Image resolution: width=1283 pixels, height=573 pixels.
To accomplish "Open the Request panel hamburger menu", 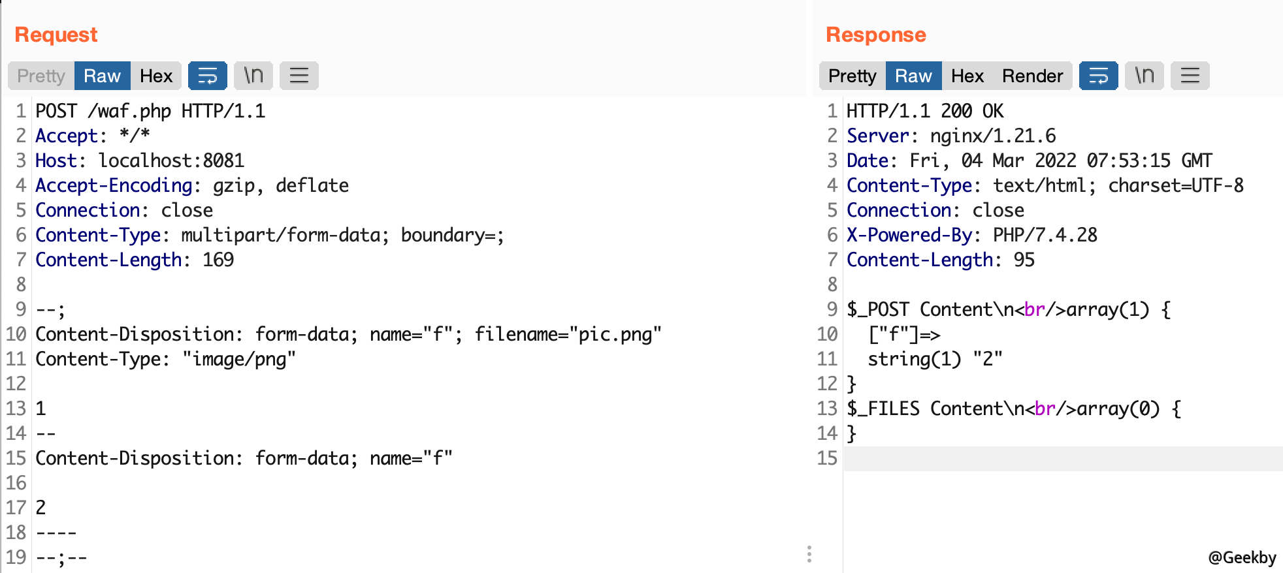I will [299, 76].
